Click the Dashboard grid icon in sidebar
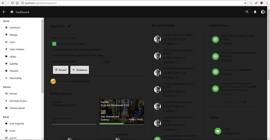270x140 pixels. [6, 28]
